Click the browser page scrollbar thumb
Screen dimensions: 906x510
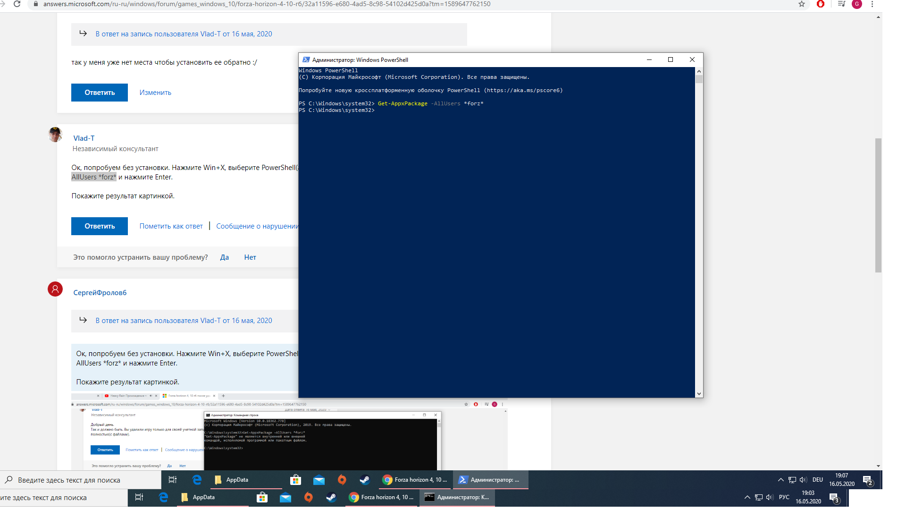(x=878, y=205)
